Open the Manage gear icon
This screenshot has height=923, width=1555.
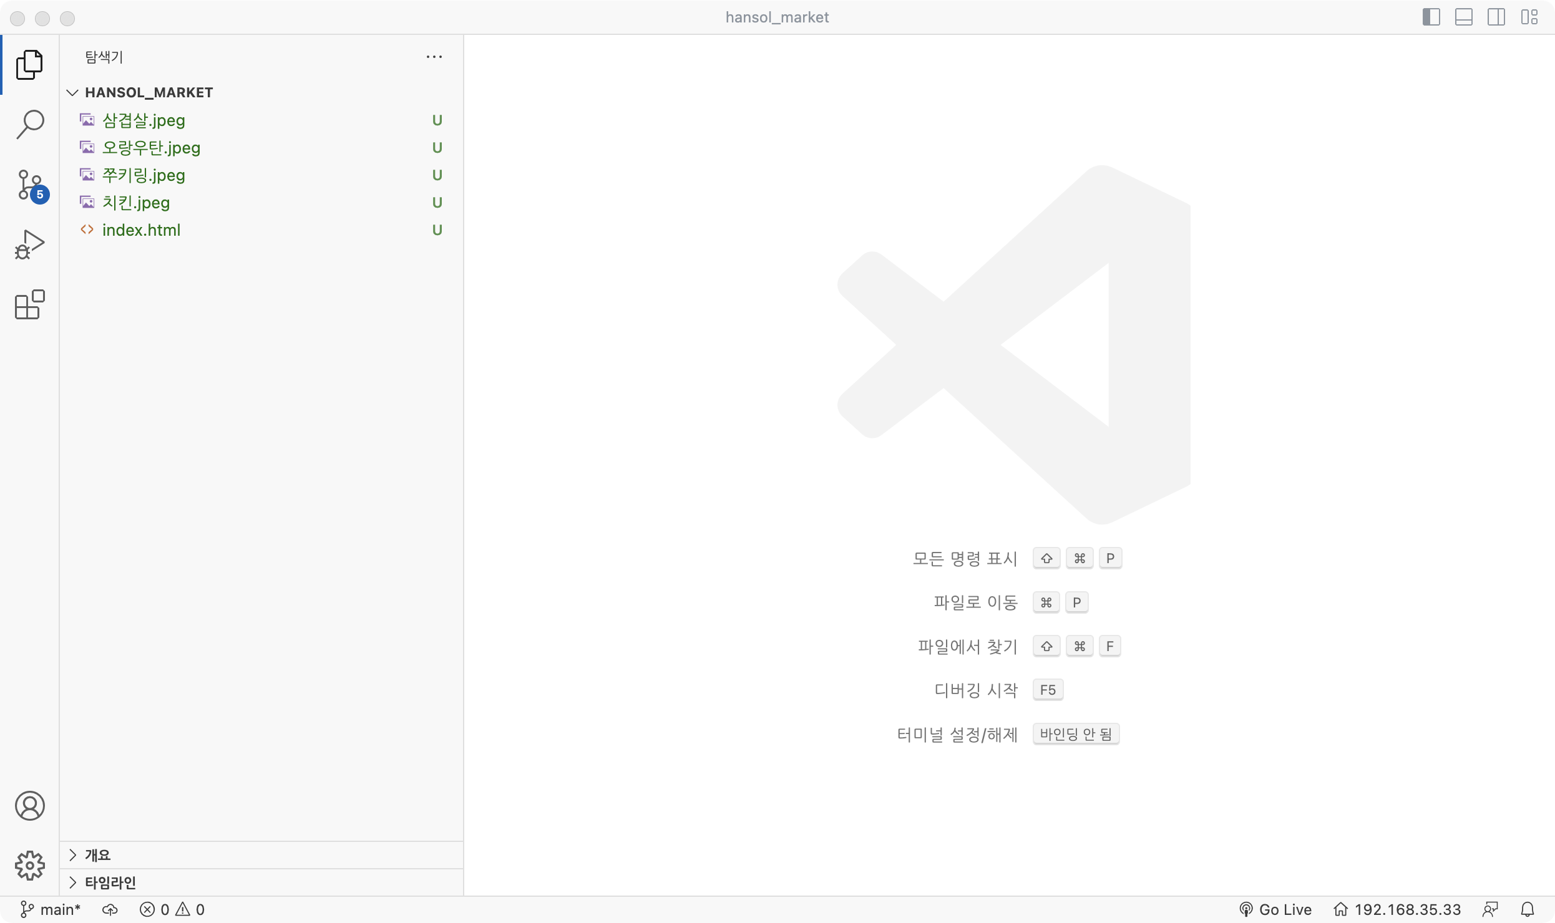click(29, 866)
